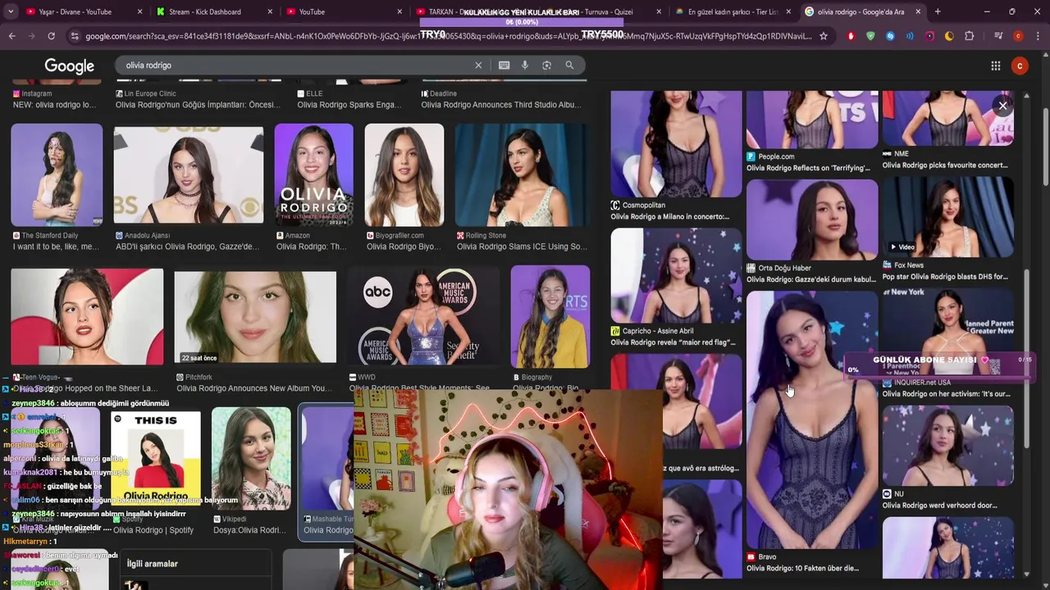The width and height of the screenshot is (1050, 590).
Task: Open the Rolling Stone image result
Action: 522,175
